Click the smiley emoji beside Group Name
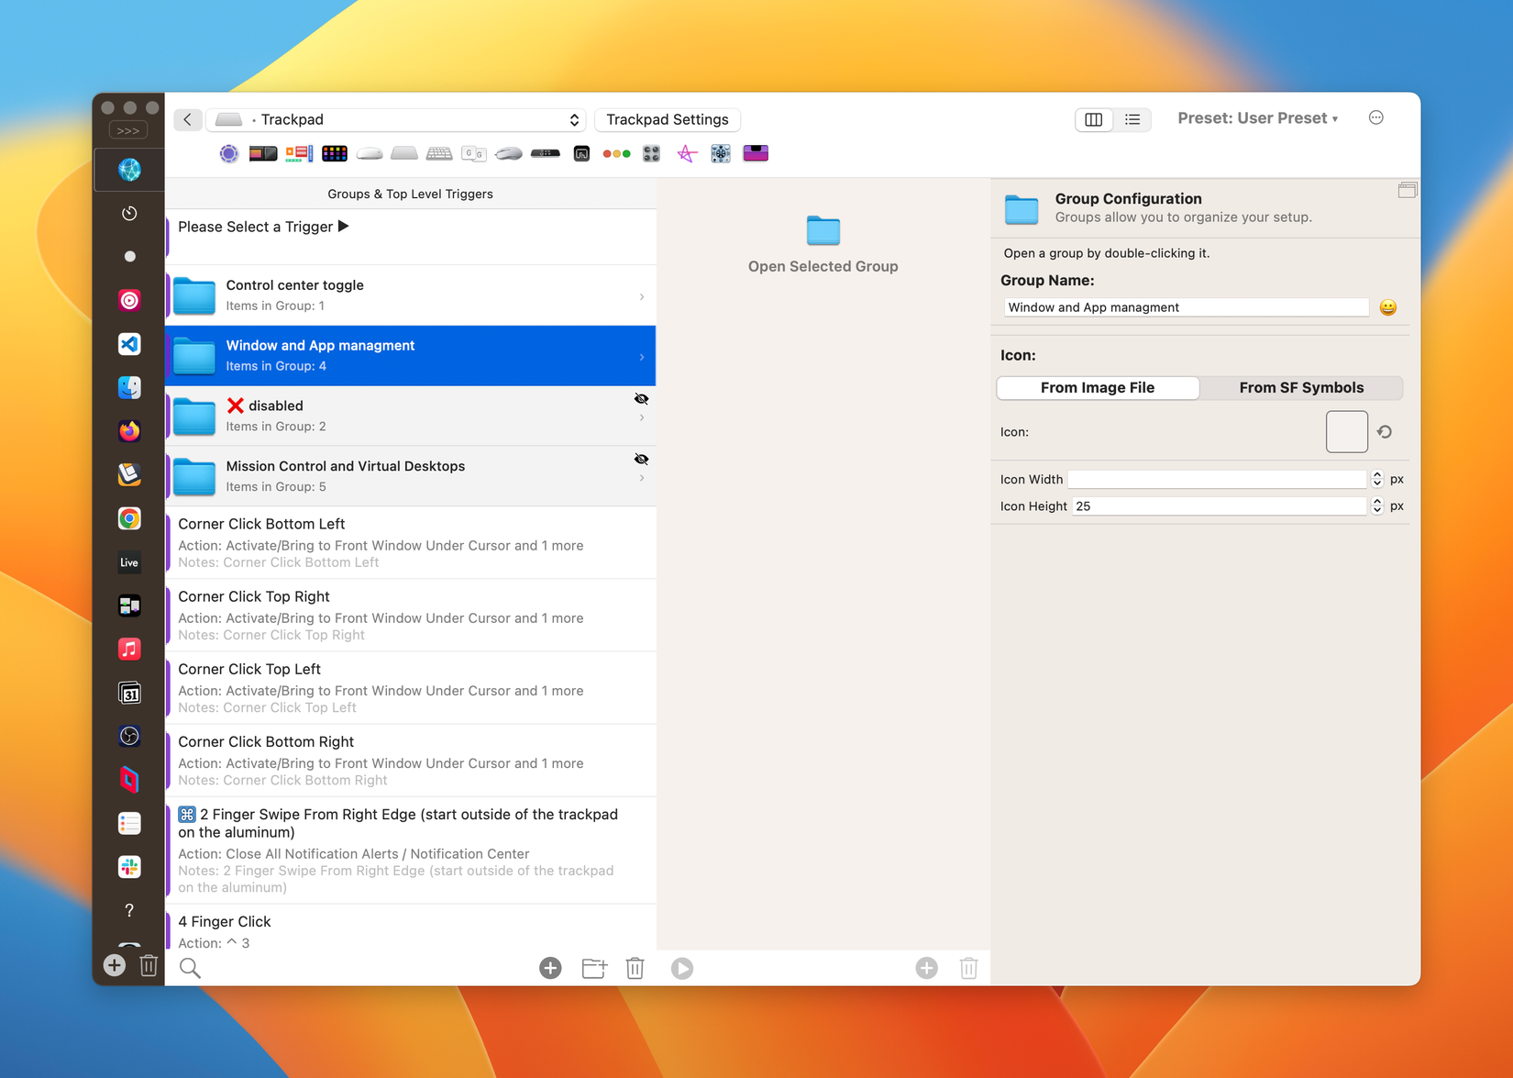1513x1078 pixels. (x=1387, y=307)
